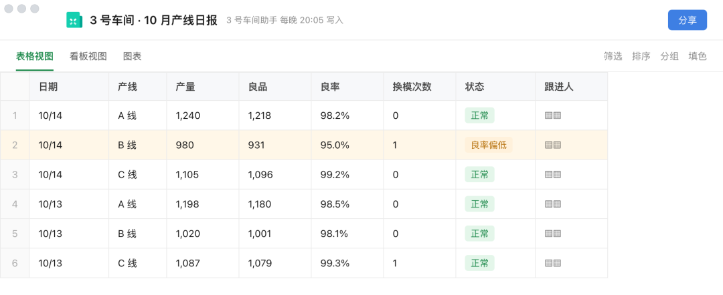Select row number 1
The height and width of the screenshot is (295, 723).
tap(15, 115)
